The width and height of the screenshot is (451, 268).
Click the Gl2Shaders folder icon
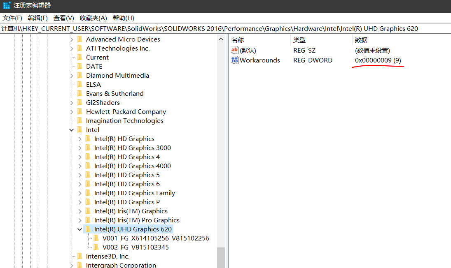coord(79,103)
